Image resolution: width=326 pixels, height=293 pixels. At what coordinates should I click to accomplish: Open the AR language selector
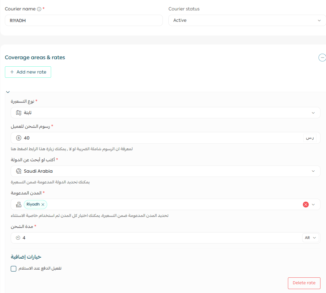point(310,238)
